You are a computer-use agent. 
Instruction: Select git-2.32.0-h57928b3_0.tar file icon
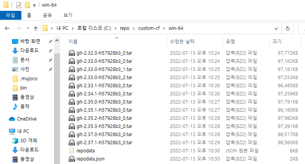pos(72,53)
